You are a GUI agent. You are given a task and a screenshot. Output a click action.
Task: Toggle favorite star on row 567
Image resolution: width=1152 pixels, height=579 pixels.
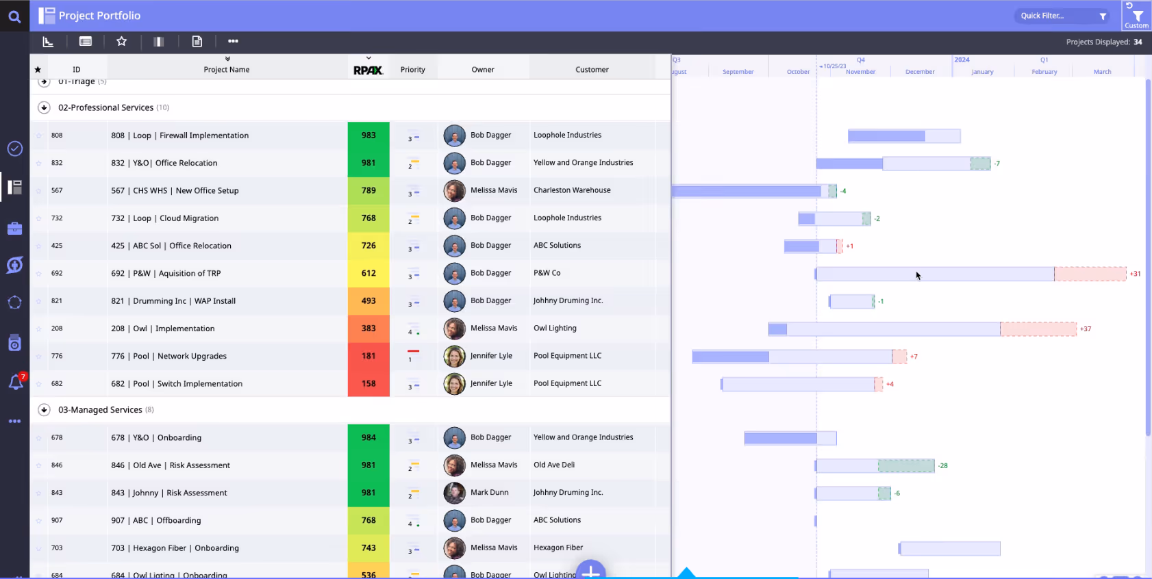pos(38,191)
